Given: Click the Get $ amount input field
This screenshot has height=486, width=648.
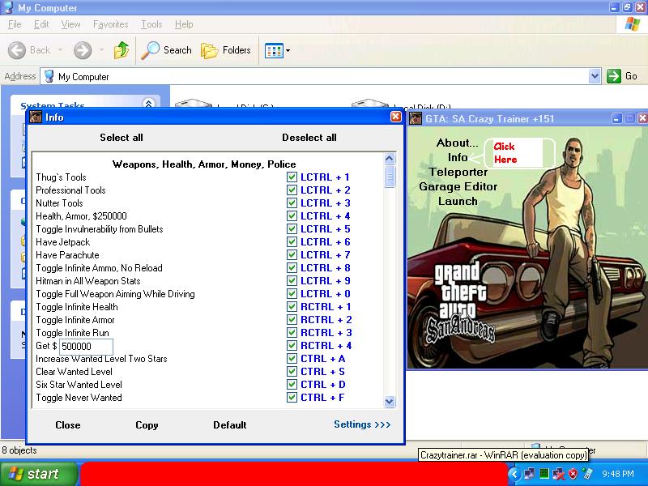Looking at the screenshot, I should point(86,346).
